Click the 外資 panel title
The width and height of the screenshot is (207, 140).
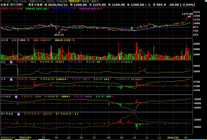pos(3,79)
